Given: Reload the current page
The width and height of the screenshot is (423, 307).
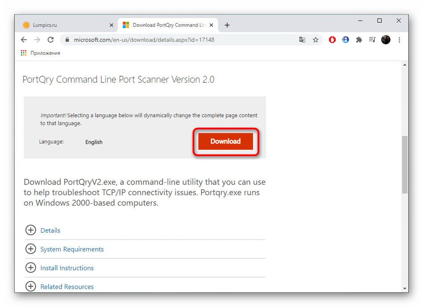Looking at the screenshot, I should pos(50,40).
